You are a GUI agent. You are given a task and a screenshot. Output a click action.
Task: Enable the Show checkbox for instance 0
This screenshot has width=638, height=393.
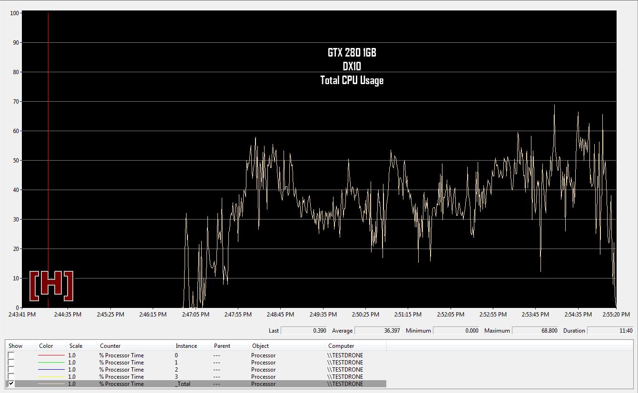click(x=11, y=355)
